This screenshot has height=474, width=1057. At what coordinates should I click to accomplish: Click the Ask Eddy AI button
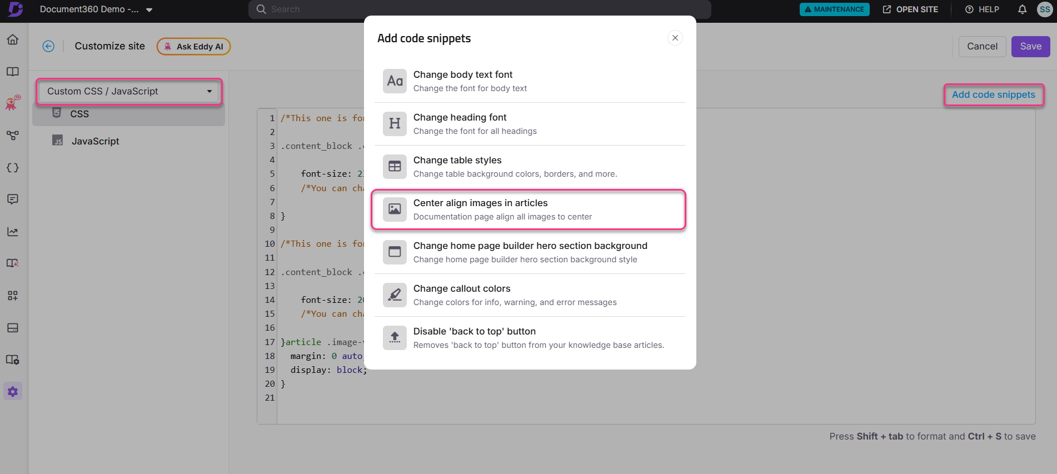193,47
